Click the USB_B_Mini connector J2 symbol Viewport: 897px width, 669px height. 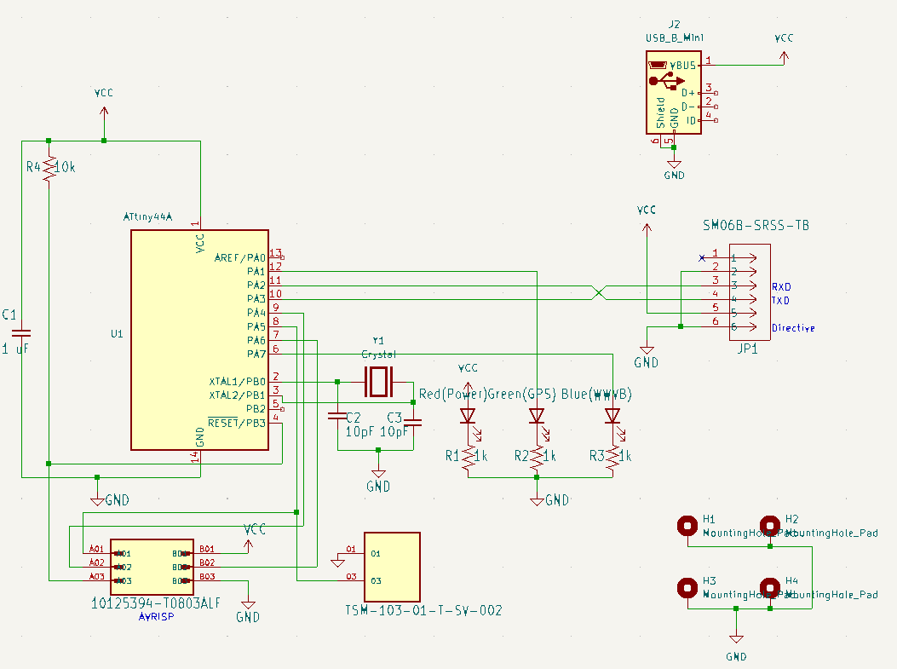(674, 92)
